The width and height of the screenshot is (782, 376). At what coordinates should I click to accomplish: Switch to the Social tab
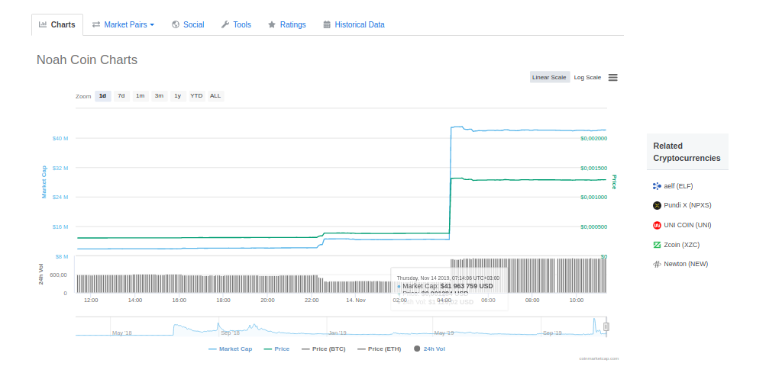(x=188, y=24)
